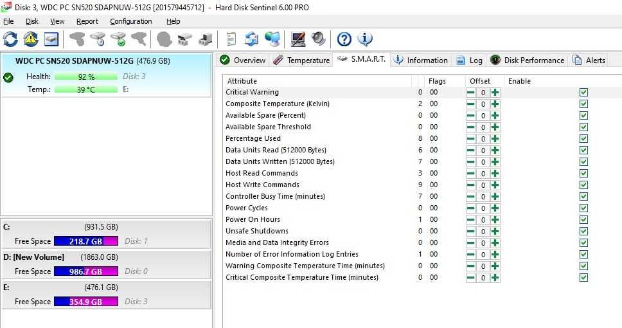Viewport: 622px width, 328px height.
Task: Select the Data Units Read (512000 Bytes) row
Action: [x=422, y=150]
